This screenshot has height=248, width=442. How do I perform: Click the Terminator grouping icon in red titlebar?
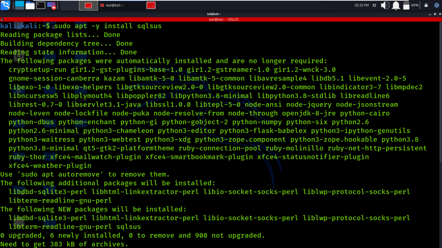[2, 19]
